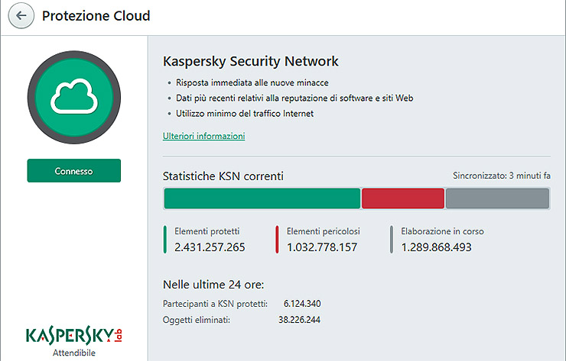Click the Protezione Cloud page title
The width and height of the screenshot is (566, 361).
[x=96, y=16]
